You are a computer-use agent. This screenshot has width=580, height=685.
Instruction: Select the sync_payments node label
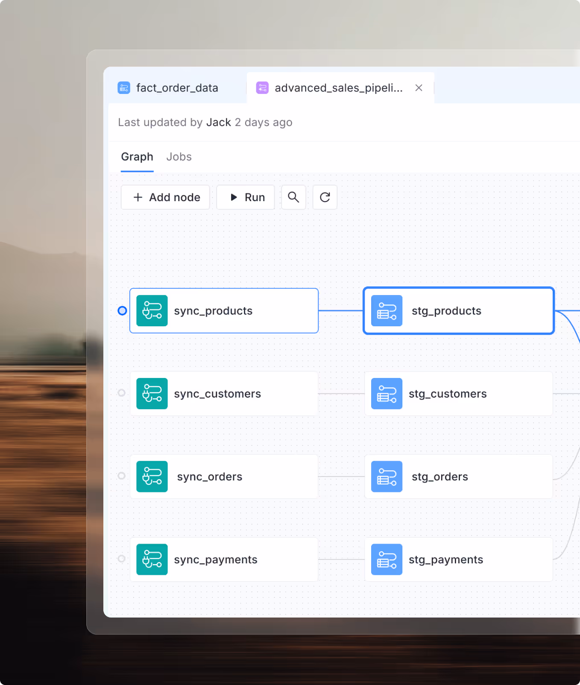[x=216, y=559]
